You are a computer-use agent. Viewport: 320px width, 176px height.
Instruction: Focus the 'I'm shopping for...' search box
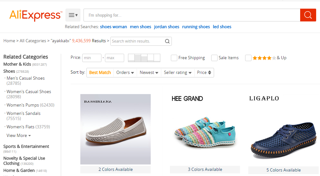[192, 15]
